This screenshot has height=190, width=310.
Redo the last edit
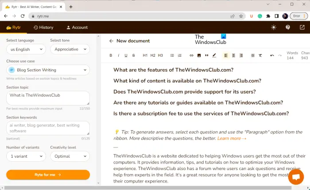pos(279,55)
